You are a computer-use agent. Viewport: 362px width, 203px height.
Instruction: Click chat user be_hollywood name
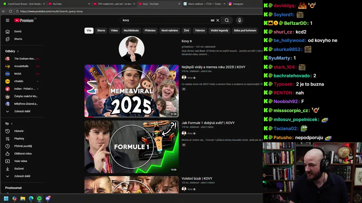(290, 40)
